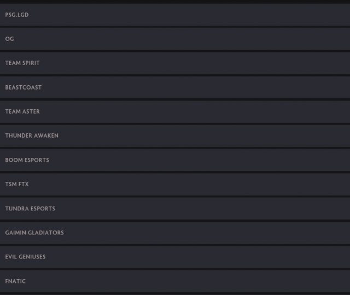Select the Evil Geniuses row
Image resolution: width=350 pixels, height=295 pixels.
(175, 257)
